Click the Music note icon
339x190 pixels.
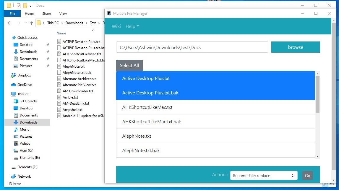coord(16,129)
